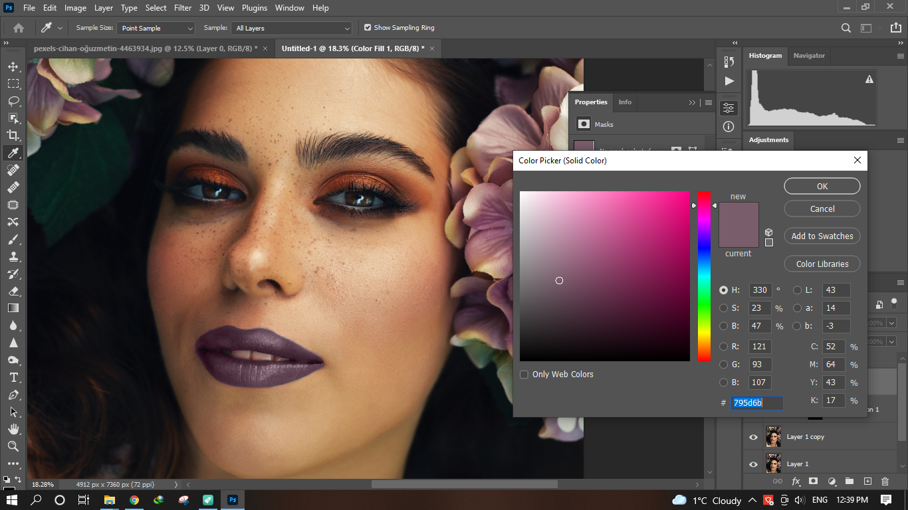Click the Add layer mask icon
This screenshot has width=908, height=510.
[x=813, y=481]
